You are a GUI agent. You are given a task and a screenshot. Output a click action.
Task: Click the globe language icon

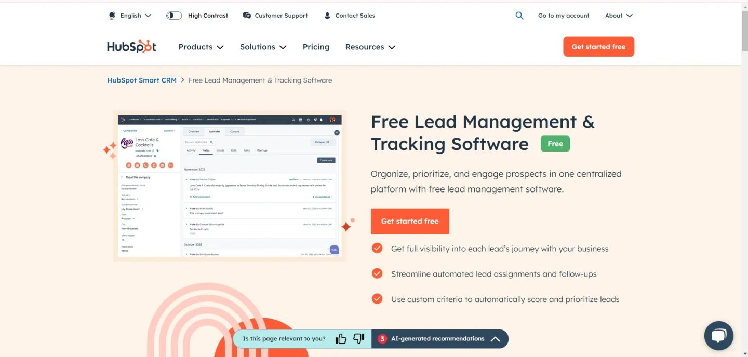(112, 16)
